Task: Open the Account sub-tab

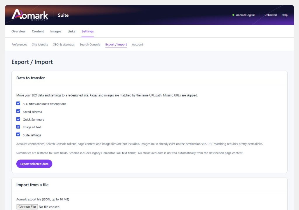Action: tap(138, 44)
